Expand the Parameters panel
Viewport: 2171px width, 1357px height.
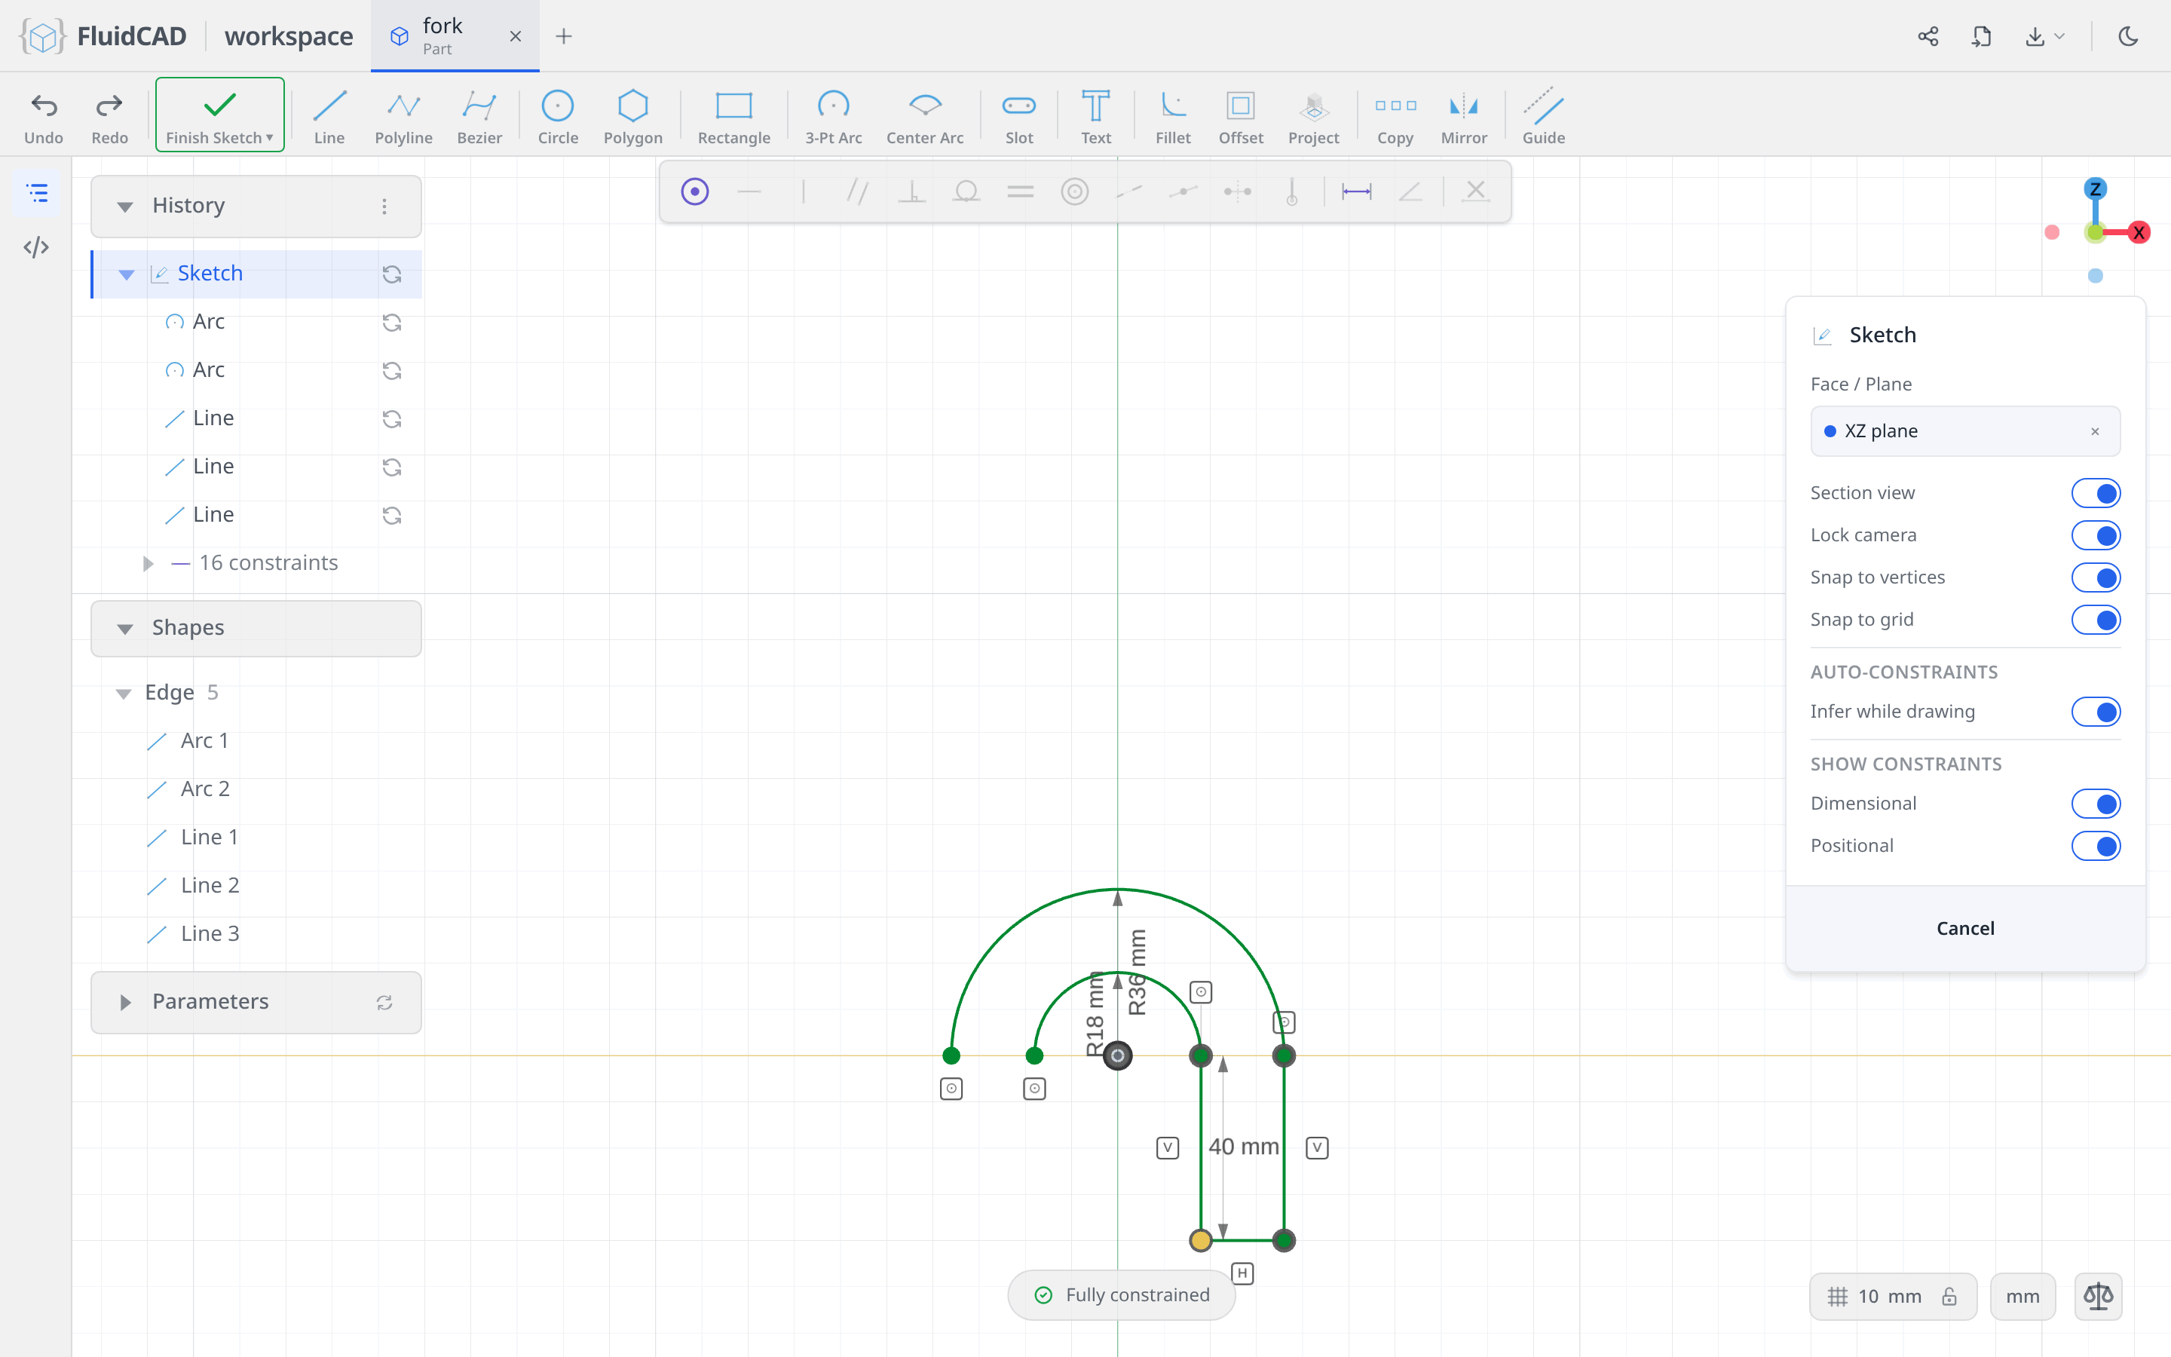tap(124, 1003)
